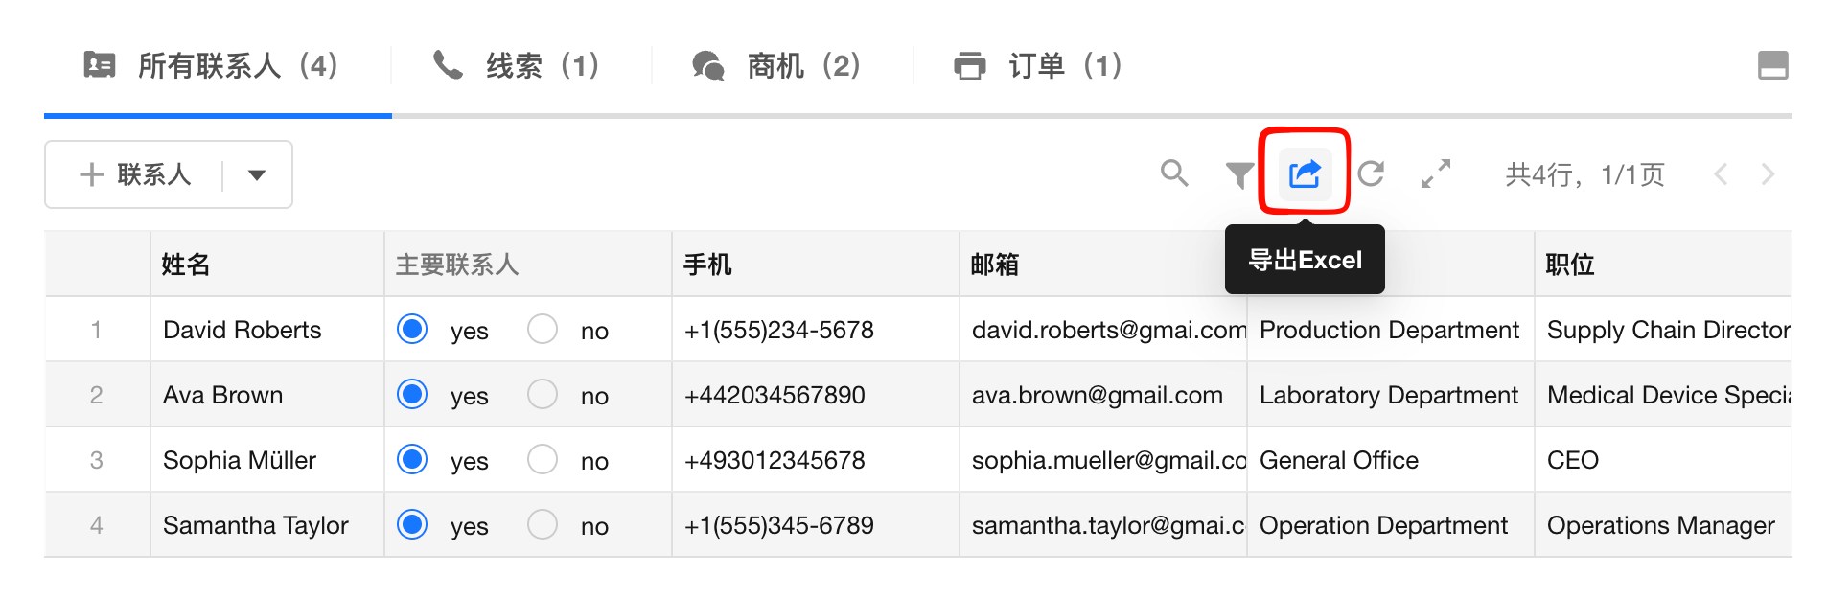Go to previous page arrow

tap(1722, 174)
